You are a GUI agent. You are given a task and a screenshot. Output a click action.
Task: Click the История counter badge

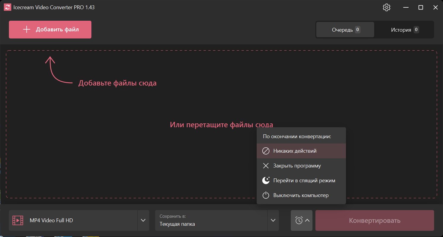coord(416,30)
